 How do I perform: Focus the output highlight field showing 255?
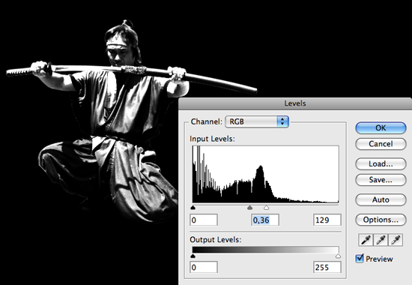pos(327,267)
